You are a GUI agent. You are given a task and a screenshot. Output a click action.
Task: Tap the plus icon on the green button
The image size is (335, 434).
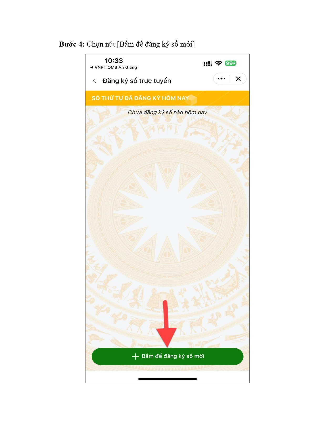click(135, 356)
